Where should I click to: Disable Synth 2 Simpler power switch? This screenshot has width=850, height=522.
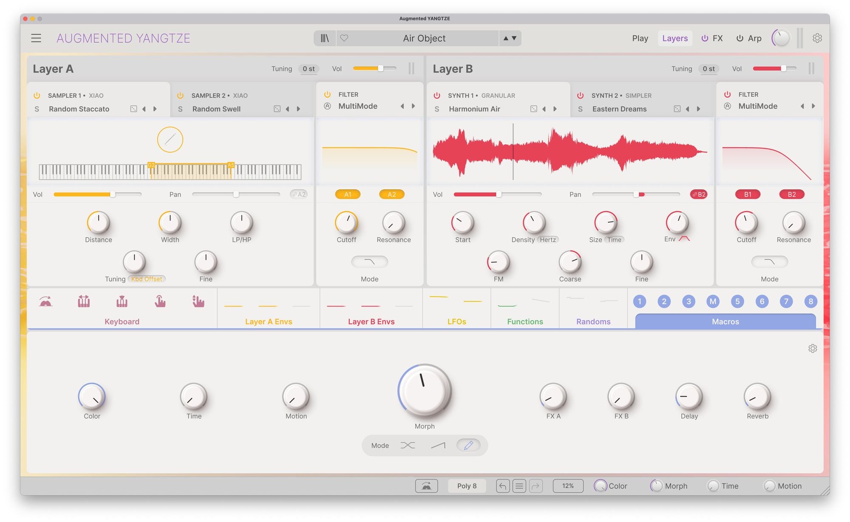click(x=580, y=95)
